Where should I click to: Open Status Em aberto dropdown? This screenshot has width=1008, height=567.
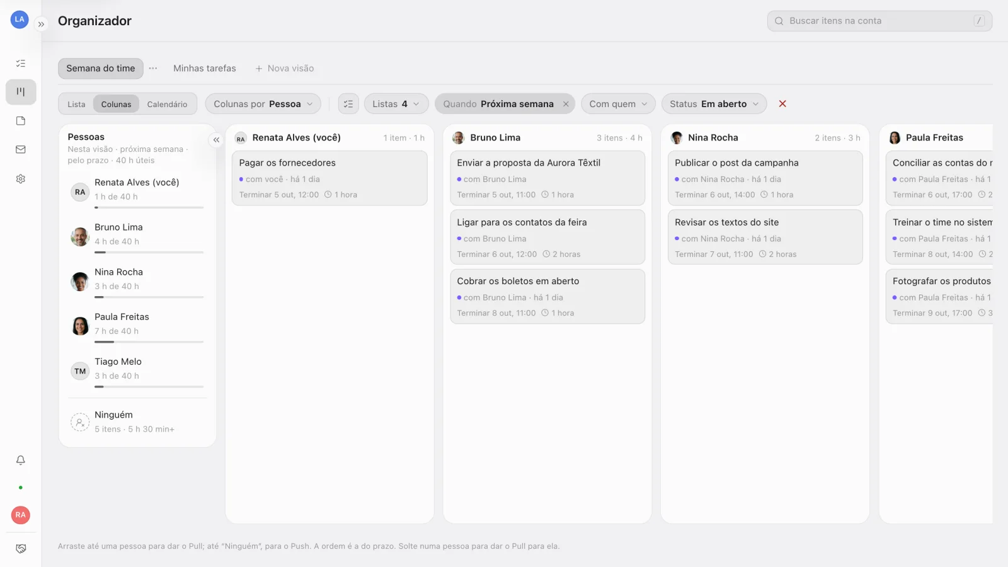click(x=714, y=104)
